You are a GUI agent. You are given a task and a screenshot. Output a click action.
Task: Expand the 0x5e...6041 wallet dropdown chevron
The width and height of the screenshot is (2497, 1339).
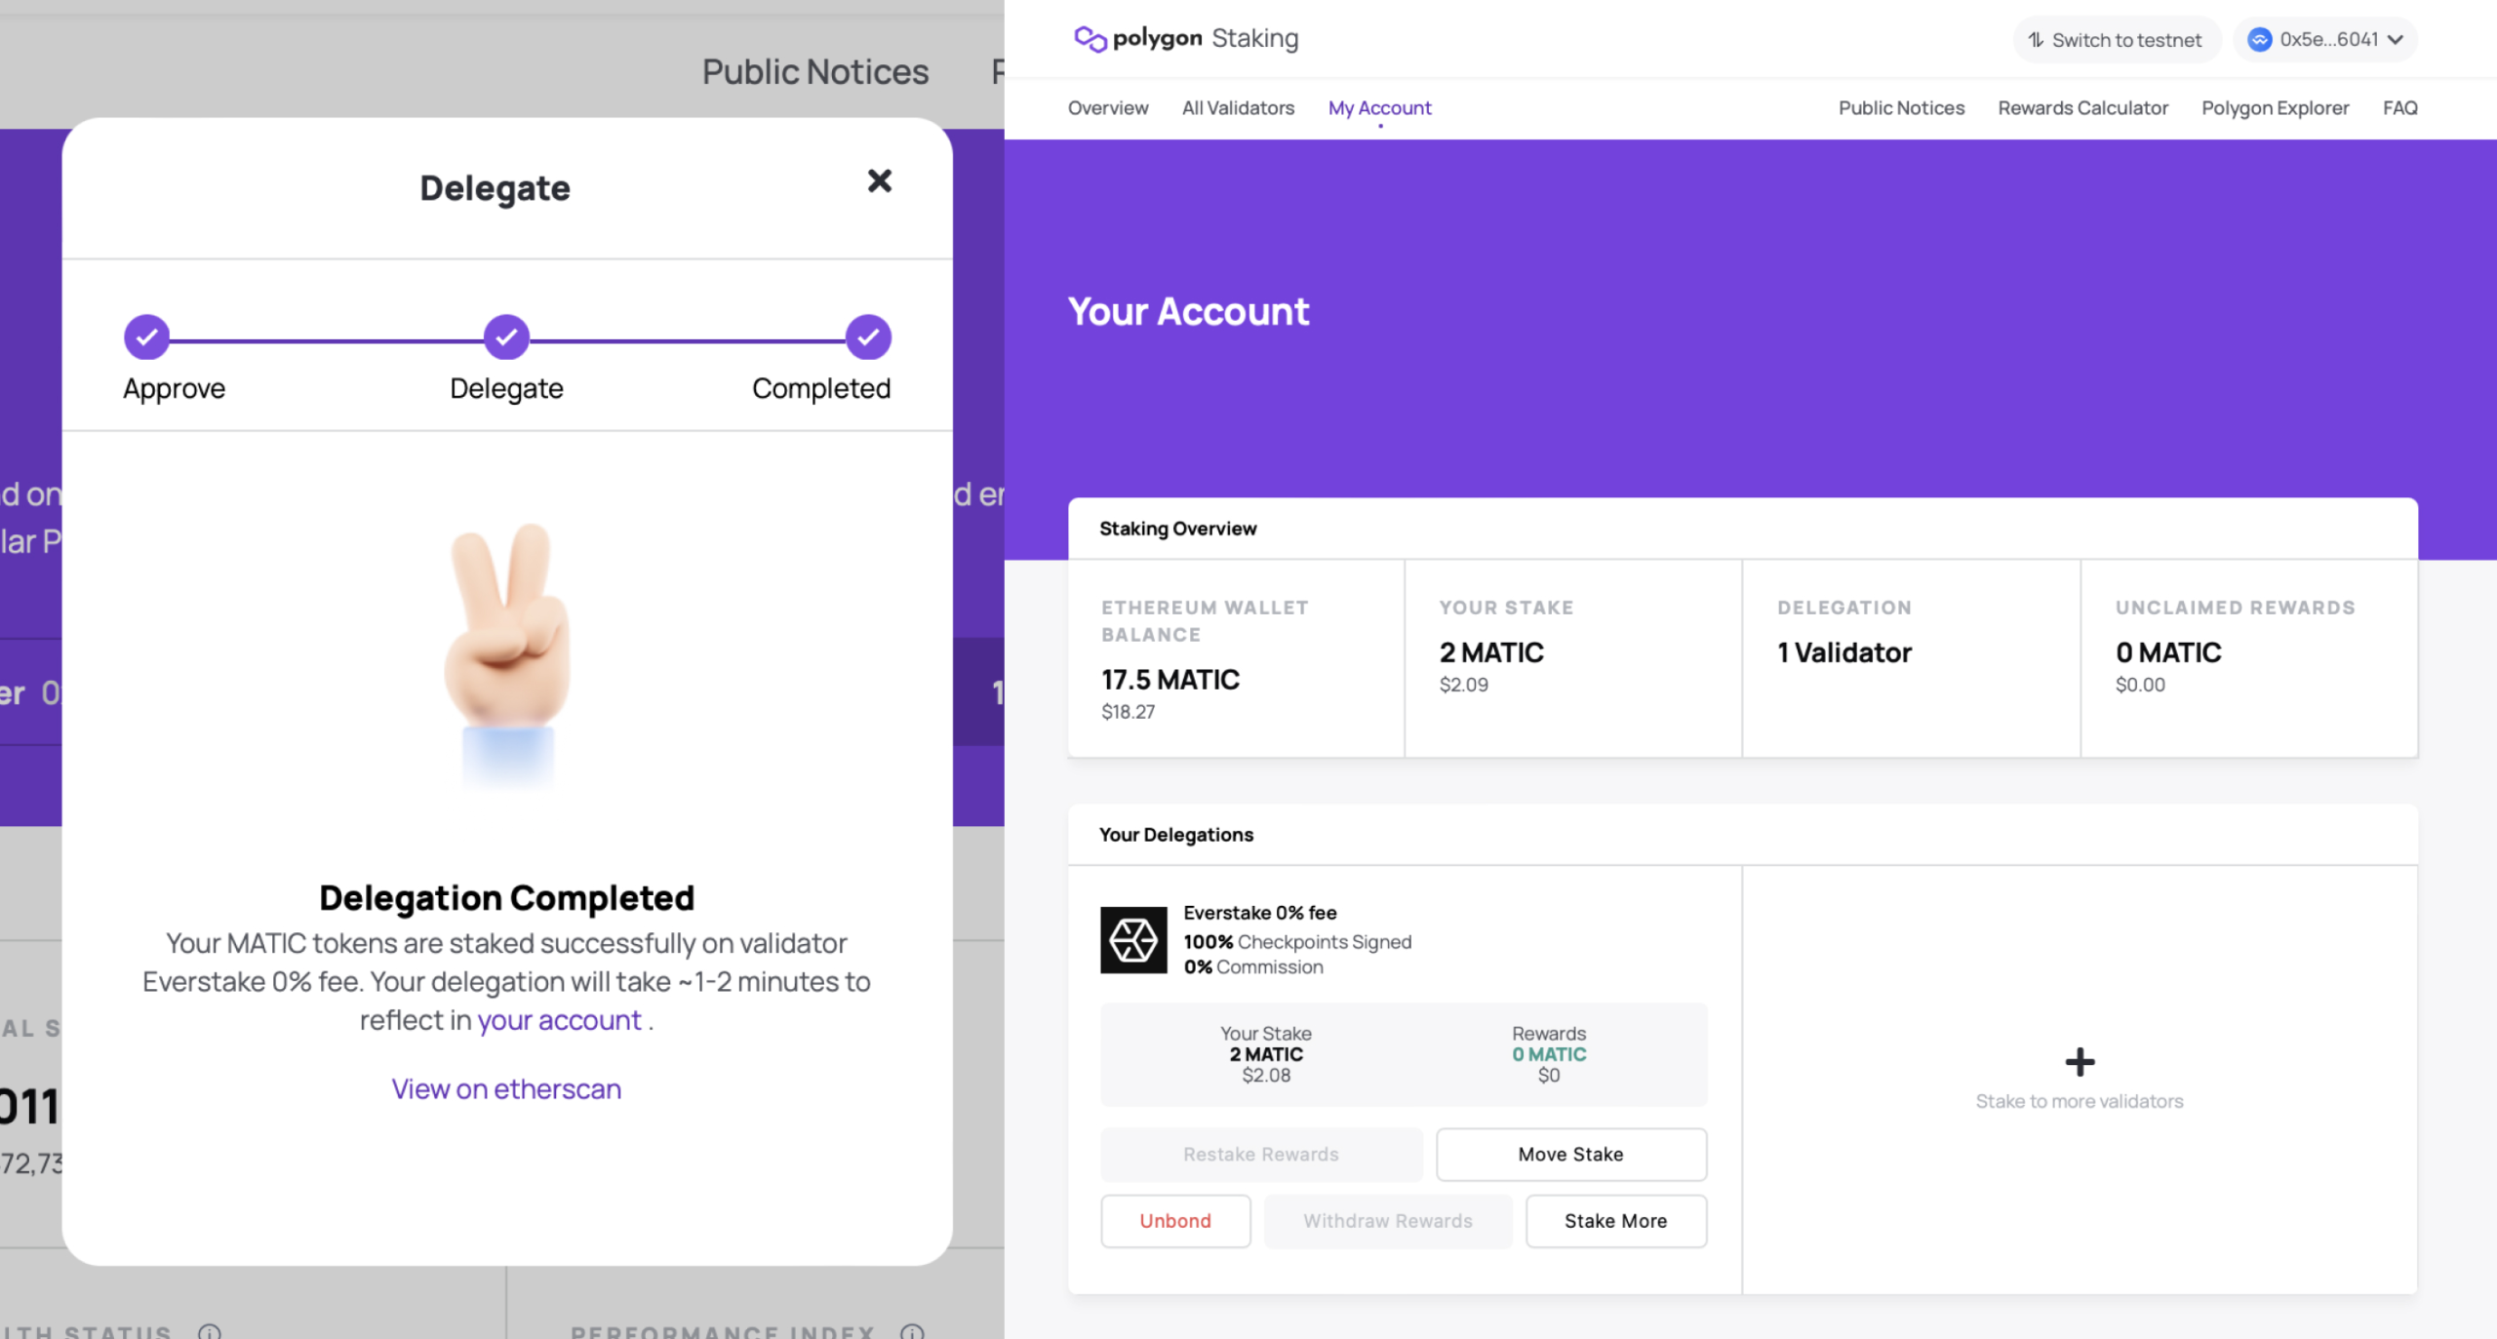[2395, 40]
